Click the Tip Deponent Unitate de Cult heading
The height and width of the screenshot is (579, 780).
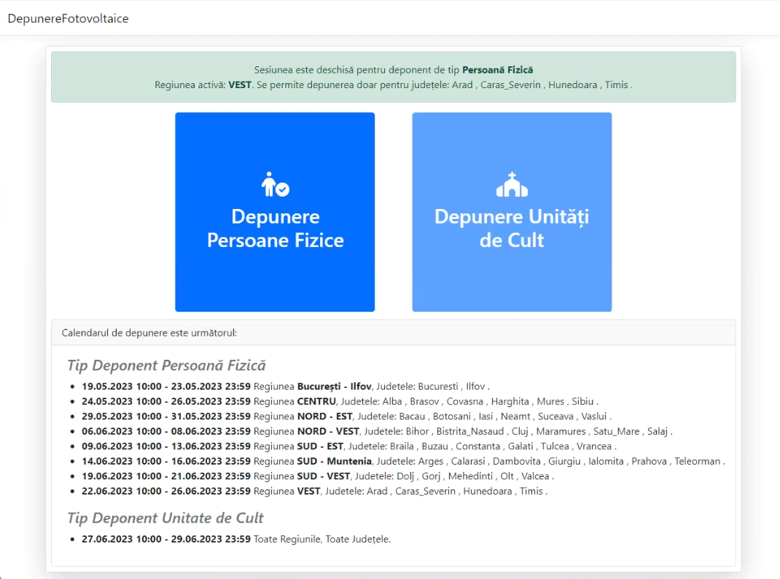[165, 518]
